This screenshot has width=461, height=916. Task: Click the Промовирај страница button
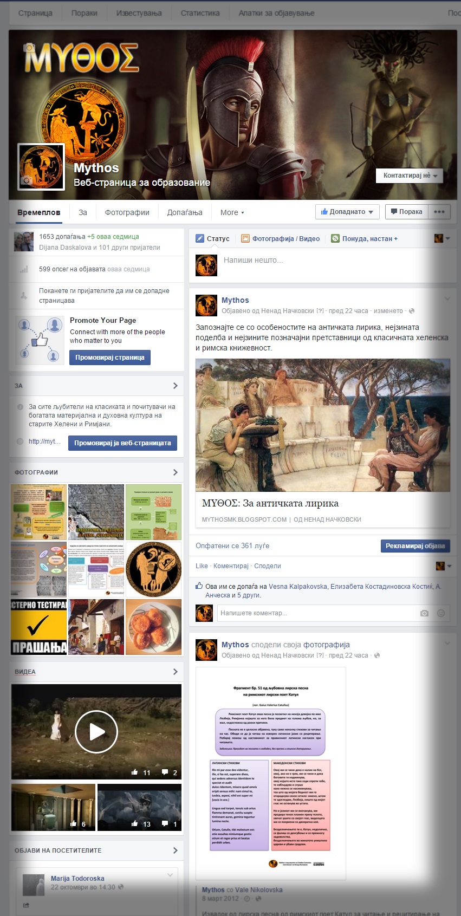(x=109, y=358)
